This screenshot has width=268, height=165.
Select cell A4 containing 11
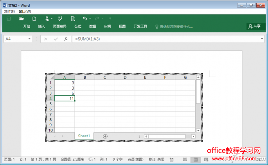[65, 98]
